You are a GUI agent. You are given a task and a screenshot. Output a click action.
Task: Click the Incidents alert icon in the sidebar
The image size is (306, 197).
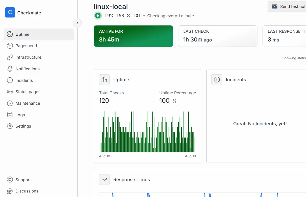pos(10,80)
